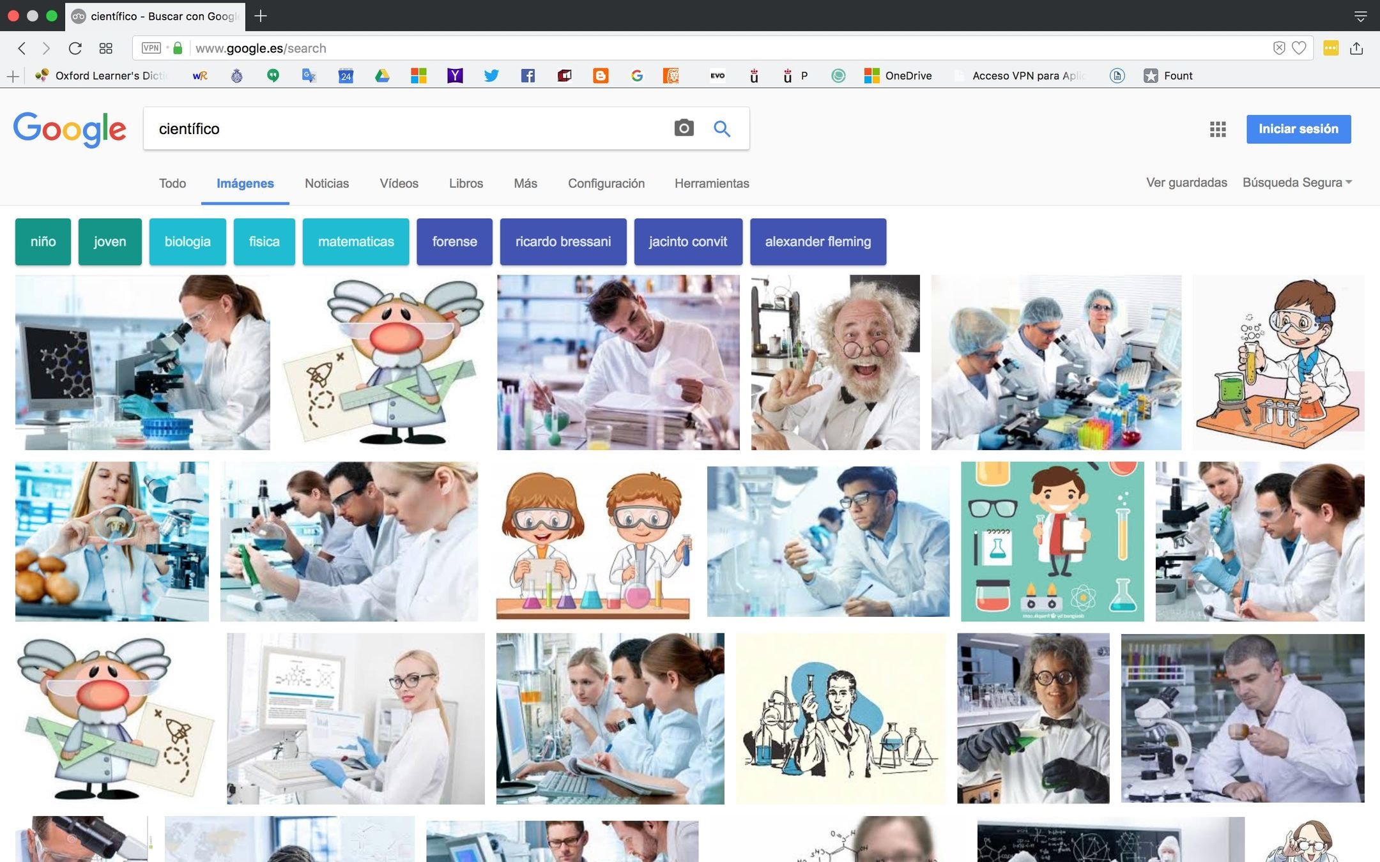Click the Iniciar sesión button
Screen dimensions: 1380x862
[1298, 129]
